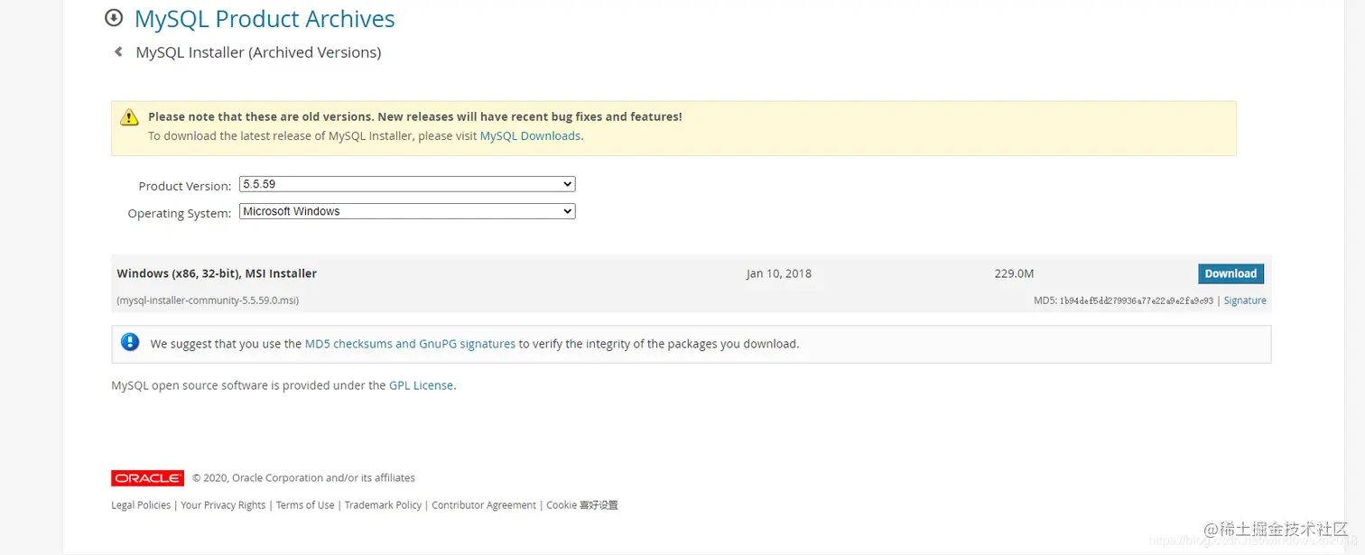
Task: Click the Oracle Corporation copyright text
Action: [303, 478]
